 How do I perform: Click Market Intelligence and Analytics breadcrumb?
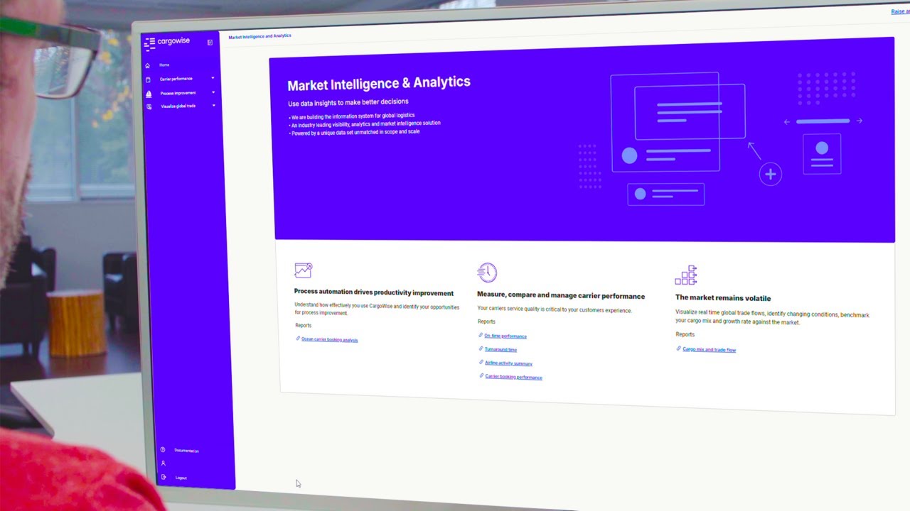pyautogui.click(x=259, y=36)
